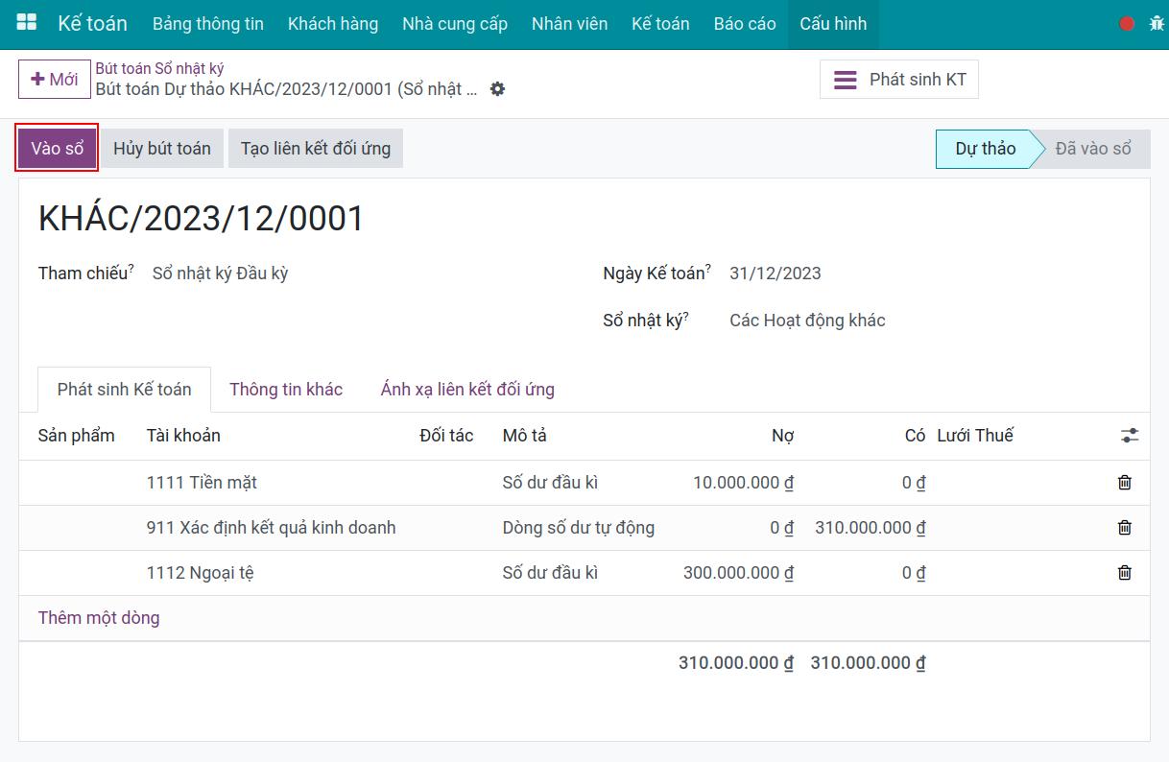Screen dimensions: 1169x762
Task: Click Thêm một dòng to add a line
Action: (99, 618)
